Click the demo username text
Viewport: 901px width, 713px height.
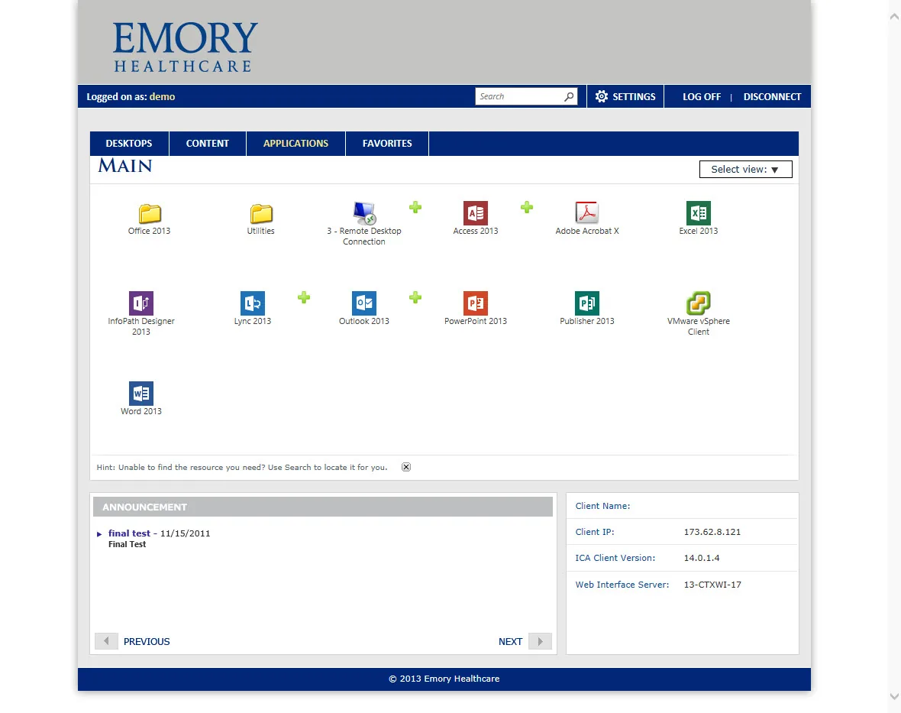click(x=162, y=96)
